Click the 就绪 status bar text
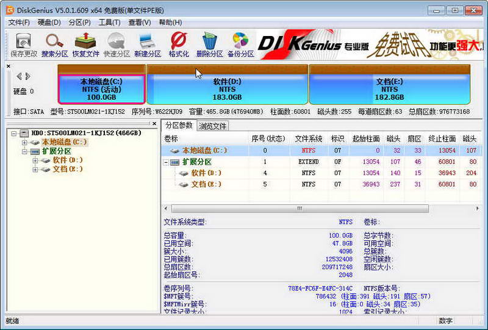The height and width of the screenshot is (330, 488). (12, 321)
